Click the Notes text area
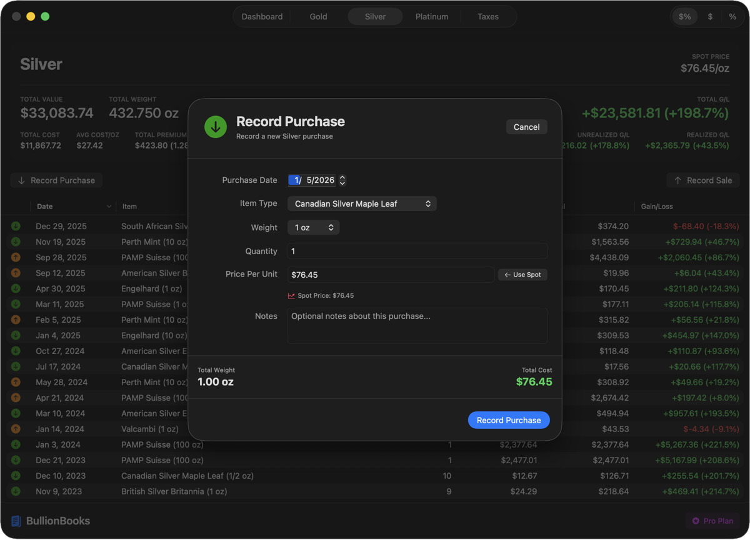 417,325
